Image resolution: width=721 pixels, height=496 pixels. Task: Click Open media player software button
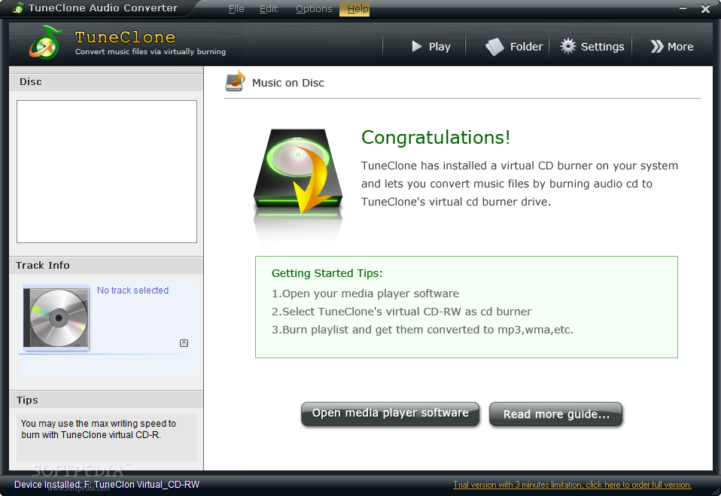coord(390,413)
